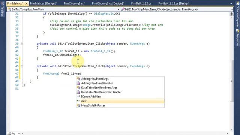
Task: Click the FrmBai4_1_12 type on line 41
Action: coord(53,51)
